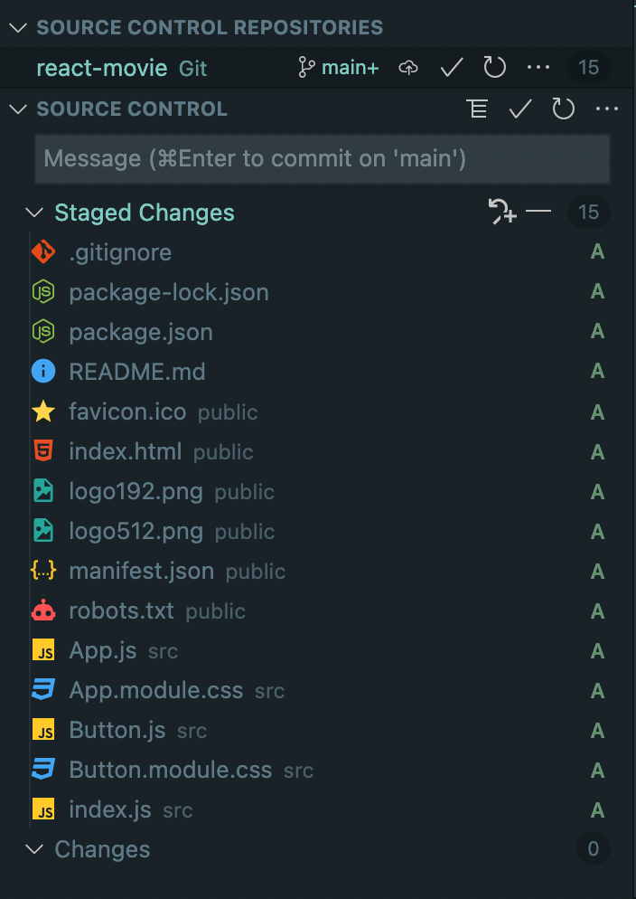Open more actions menu for react-movie repository
This screenshot has width=636, height=899.
pyautogui.click(x=538, y=67)
